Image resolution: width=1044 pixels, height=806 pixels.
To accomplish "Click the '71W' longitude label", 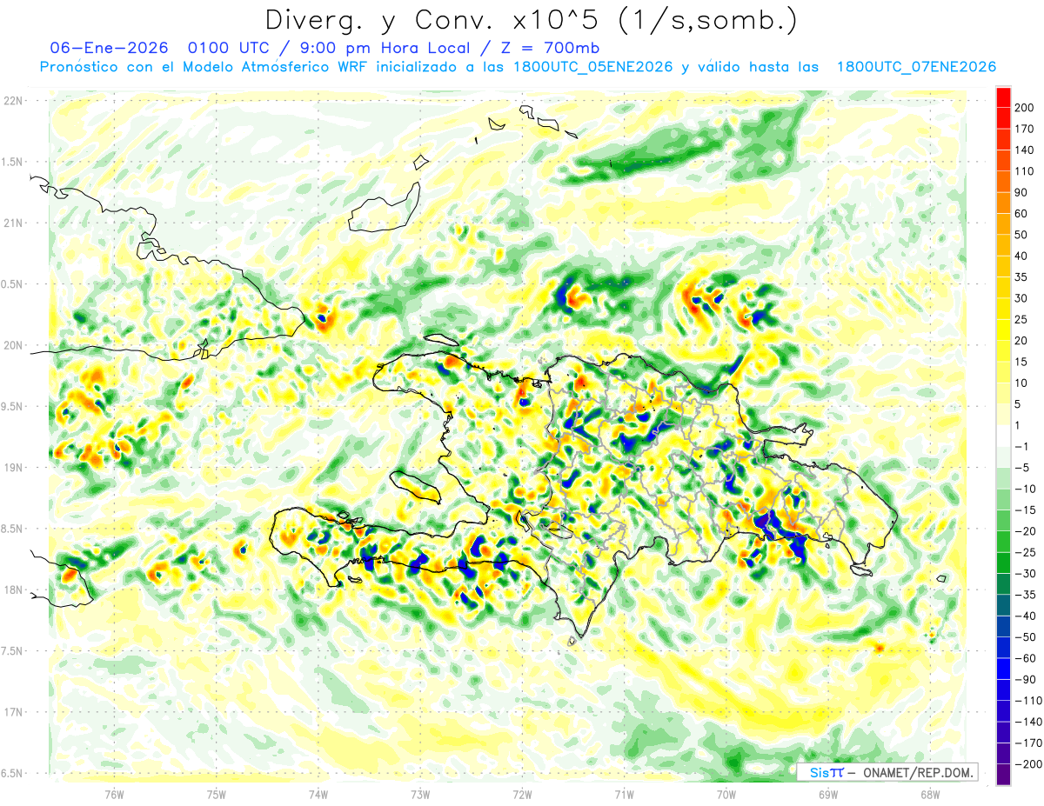I will [624, 794].
